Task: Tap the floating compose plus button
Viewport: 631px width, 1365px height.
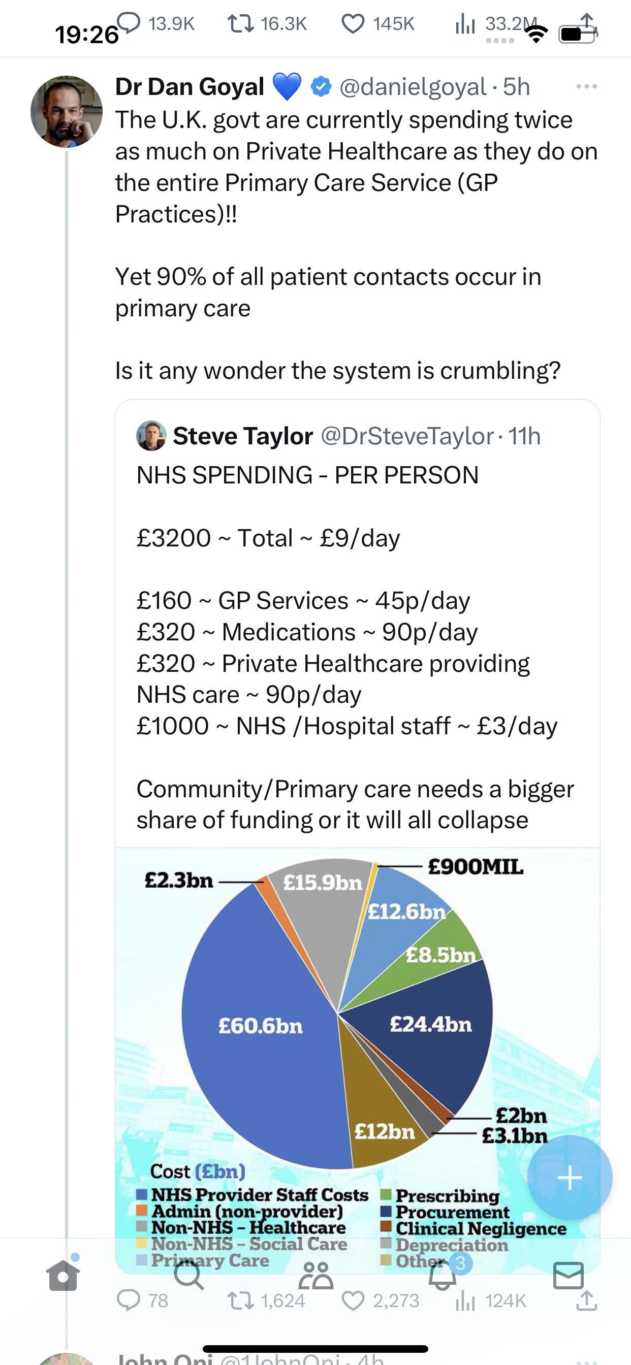Action: coord(570,1178)
